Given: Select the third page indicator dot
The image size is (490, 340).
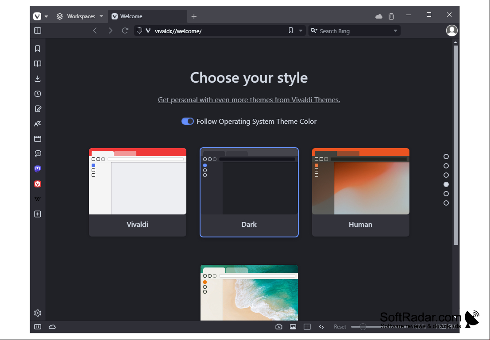Looking at the screenshot, I should (x=446, y=175).
